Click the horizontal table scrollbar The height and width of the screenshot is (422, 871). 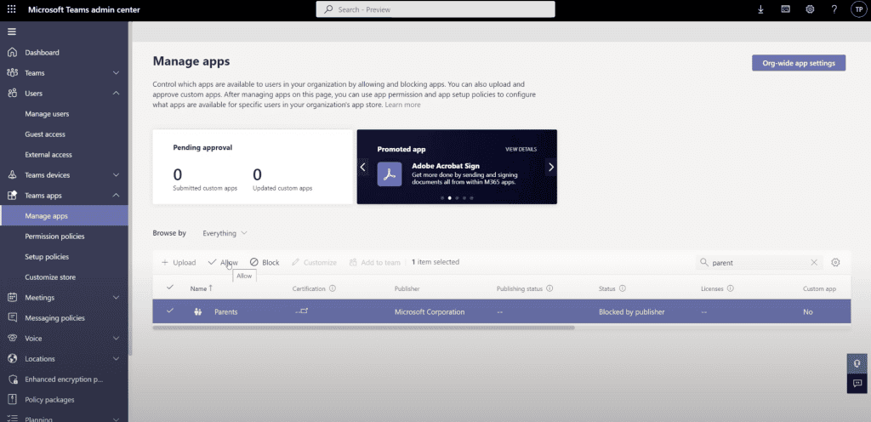[364, 328]
